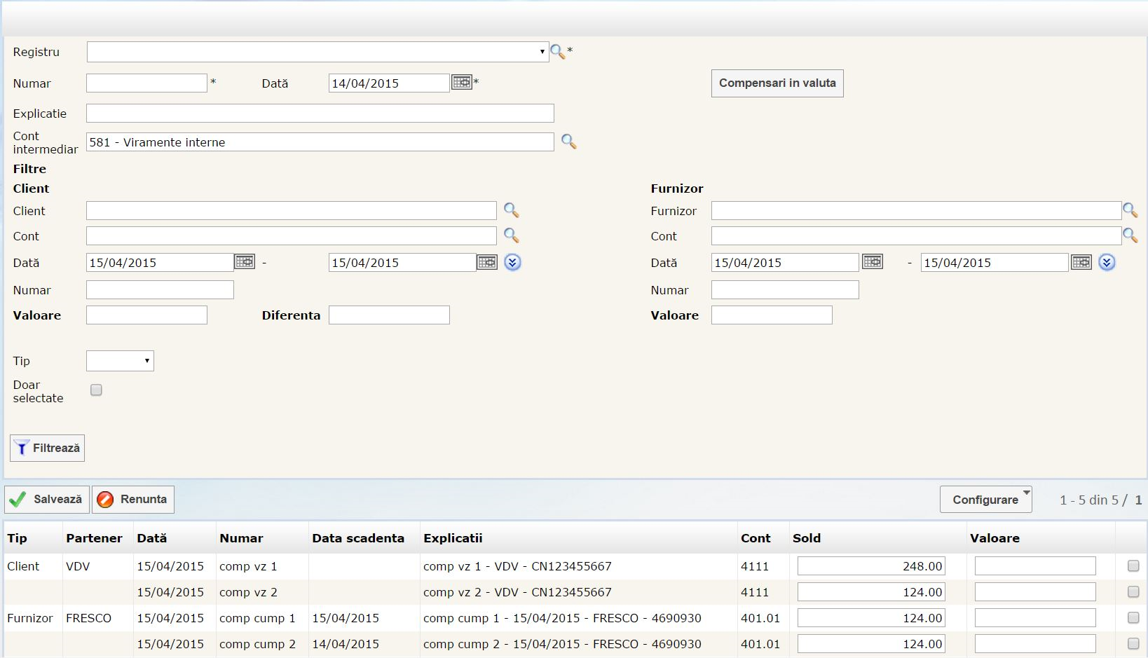Click into the Explicatie text field

click(x=320, y=114)
